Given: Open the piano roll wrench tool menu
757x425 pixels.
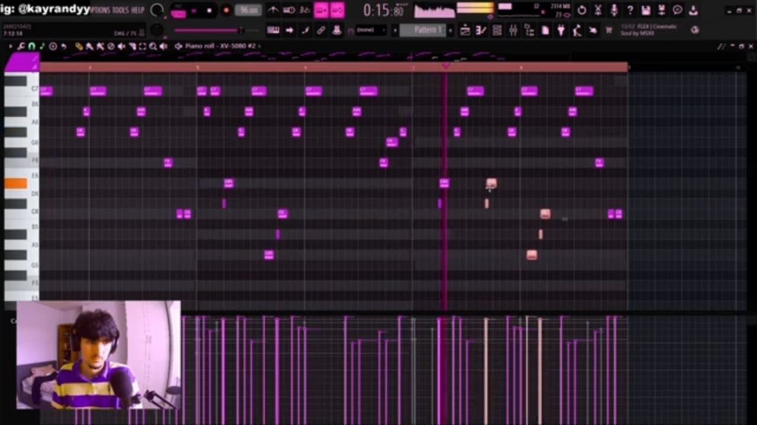Looking at the screenshot, I should 21,46.
